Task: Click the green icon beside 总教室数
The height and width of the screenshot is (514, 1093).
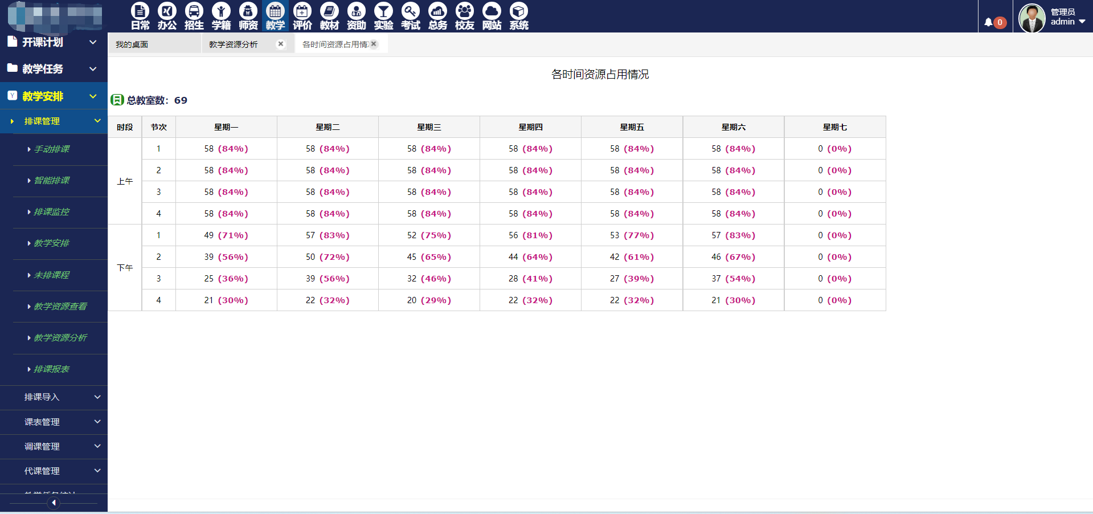Action: pyautogui.click(x=117, y=100)
